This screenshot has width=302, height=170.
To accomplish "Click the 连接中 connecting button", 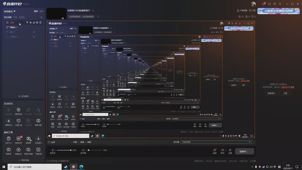I will tap(244, 151).
